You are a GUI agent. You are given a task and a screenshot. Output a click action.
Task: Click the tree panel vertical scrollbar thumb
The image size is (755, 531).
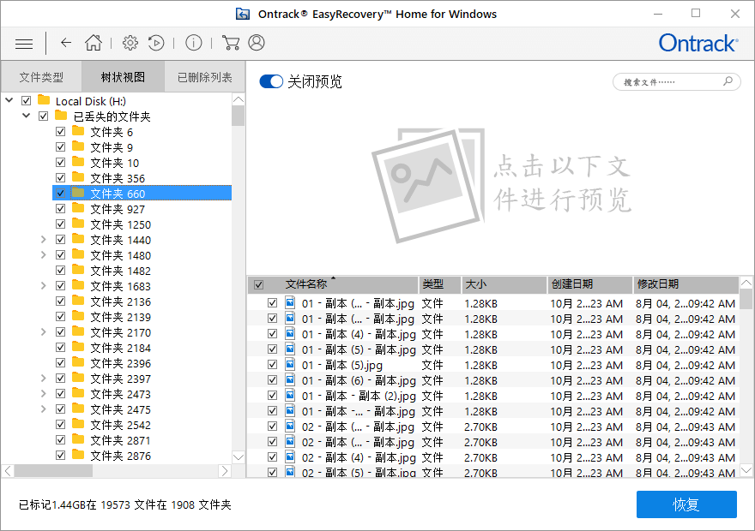pyautogui.click(x=238, y=116)
